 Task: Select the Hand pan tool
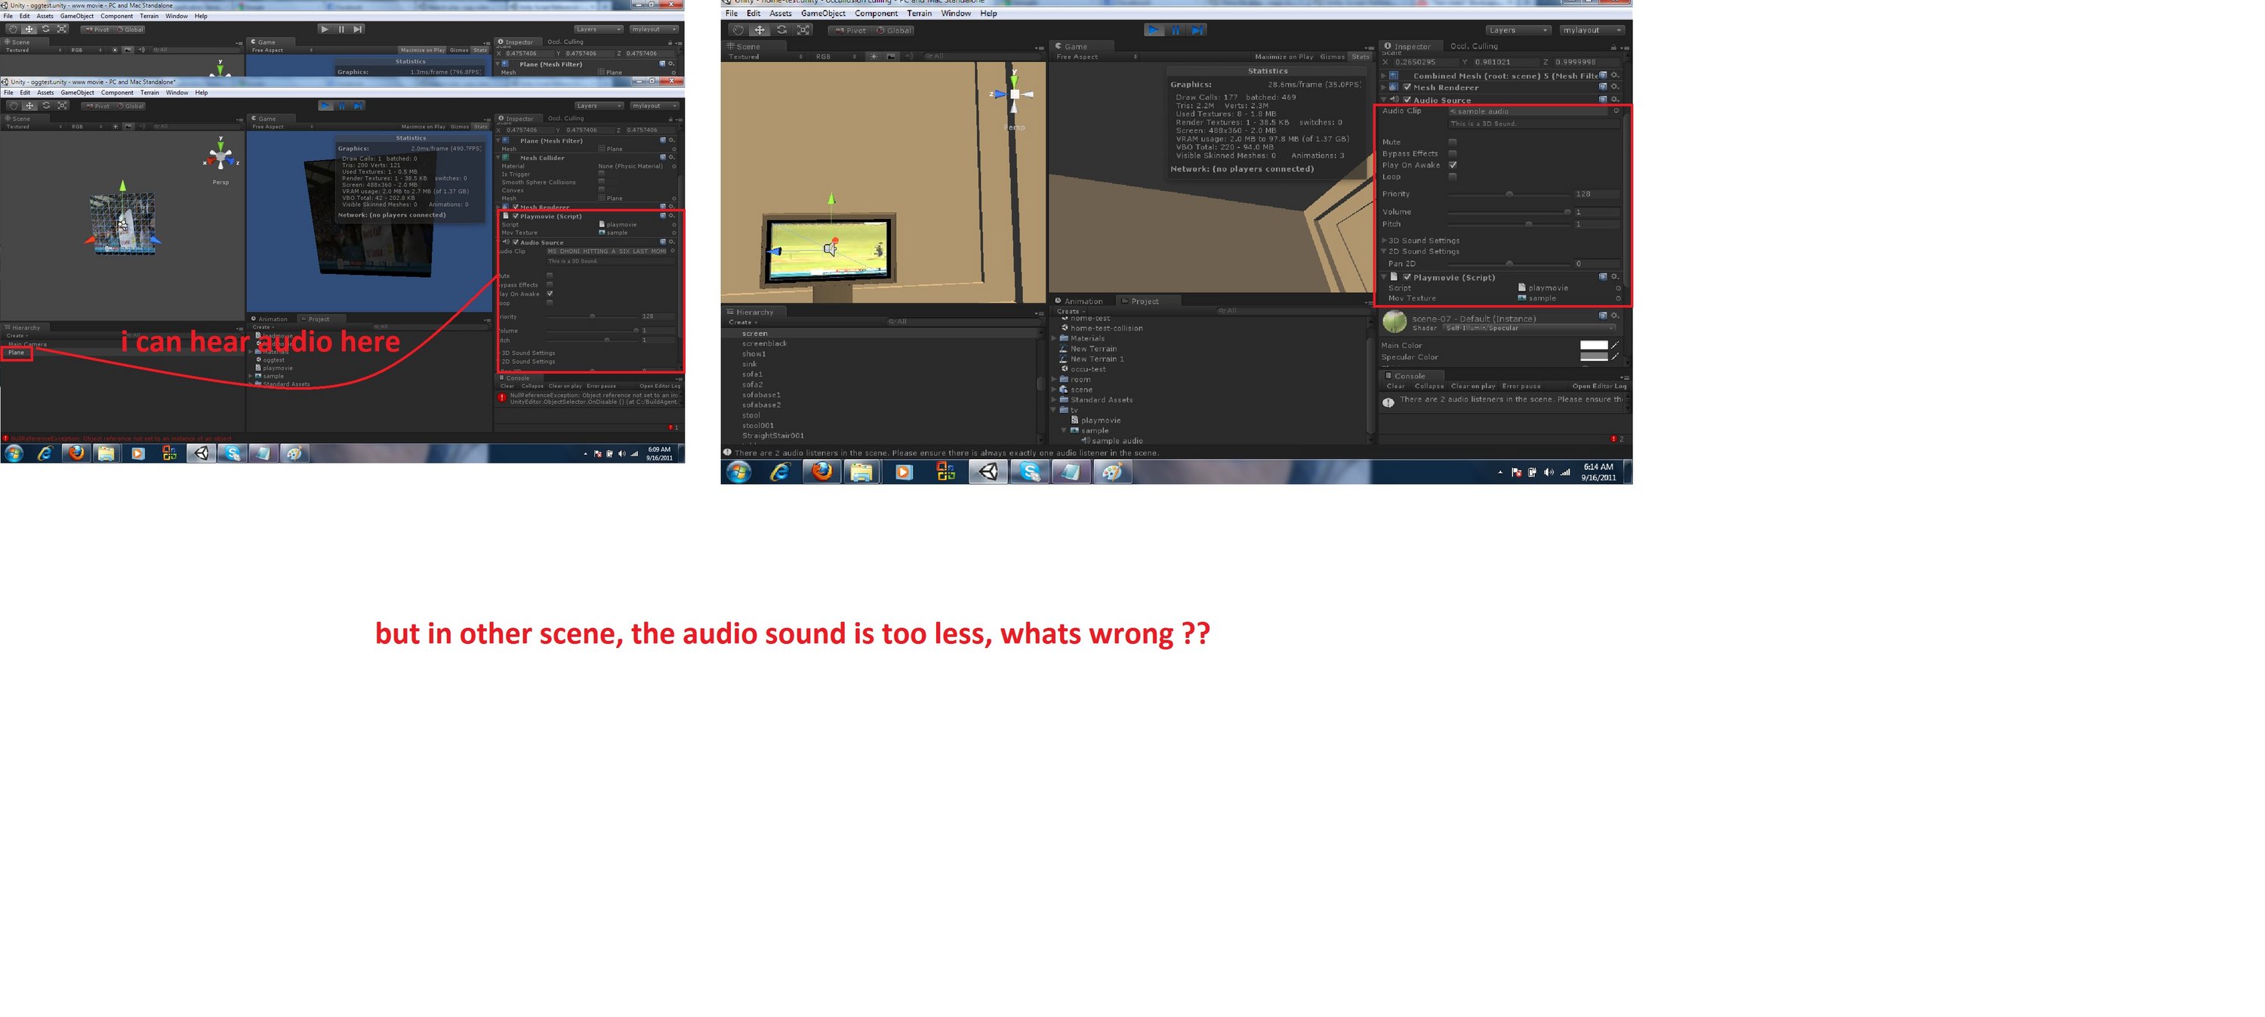(738, 31)
